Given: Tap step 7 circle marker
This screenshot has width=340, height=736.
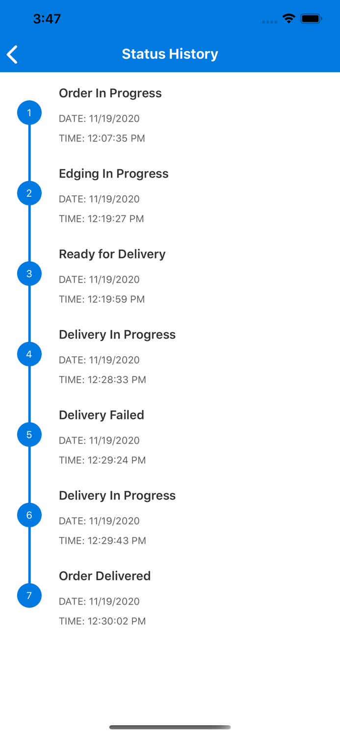Looking at the screenshot, I should tap(29, 596).
